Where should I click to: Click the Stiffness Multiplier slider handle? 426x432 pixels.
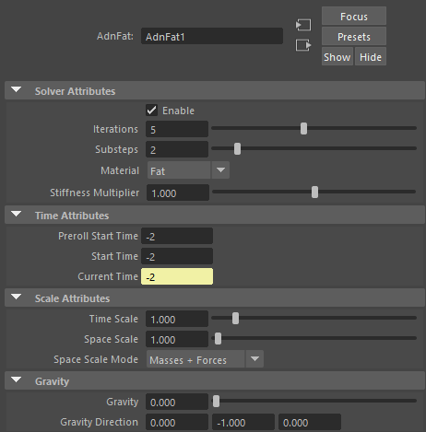pos(314,193)
